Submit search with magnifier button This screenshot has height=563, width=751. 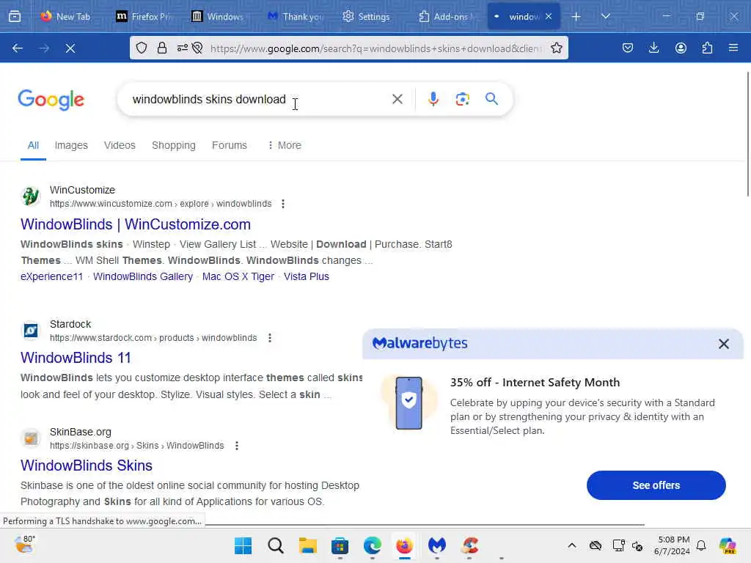(x=491, y=99)
